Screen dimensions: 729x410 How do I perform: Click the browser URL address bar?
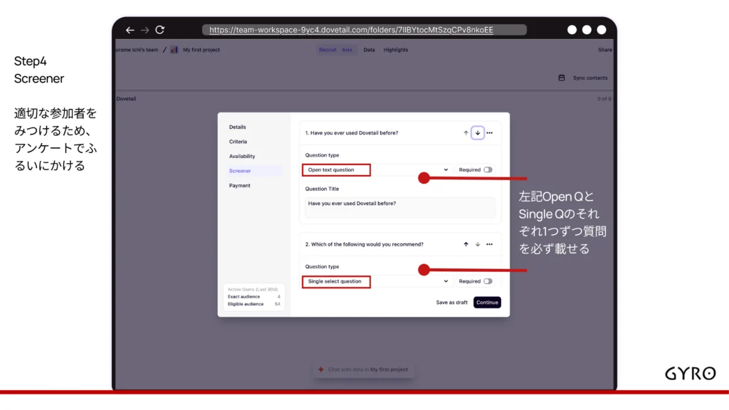click(x=364, y=30)
